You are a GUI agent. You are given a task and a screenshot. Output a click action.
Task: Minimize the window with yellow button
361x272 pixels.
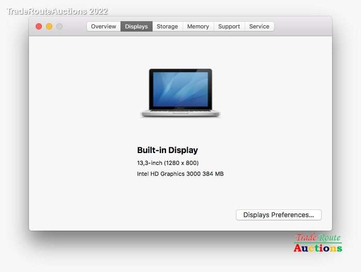[49, 26]
